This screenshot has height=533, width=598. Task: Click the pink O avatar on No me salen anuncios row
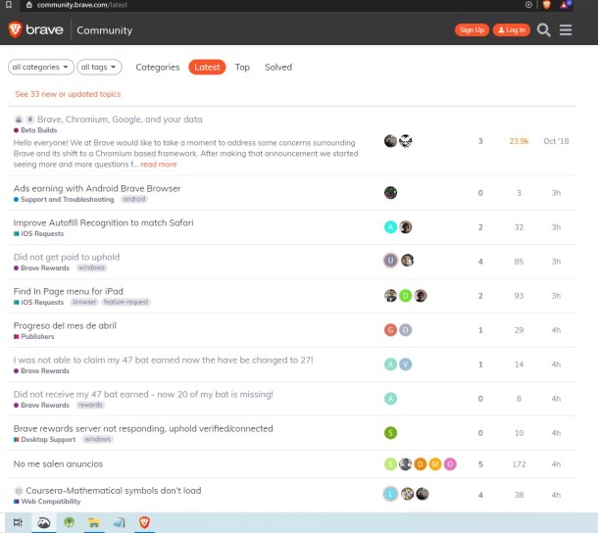[450, 464]
